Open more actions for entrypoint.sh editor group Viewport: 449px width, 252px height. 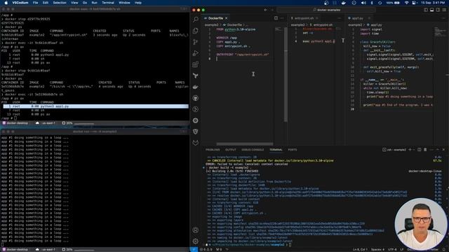click(340, 18)
